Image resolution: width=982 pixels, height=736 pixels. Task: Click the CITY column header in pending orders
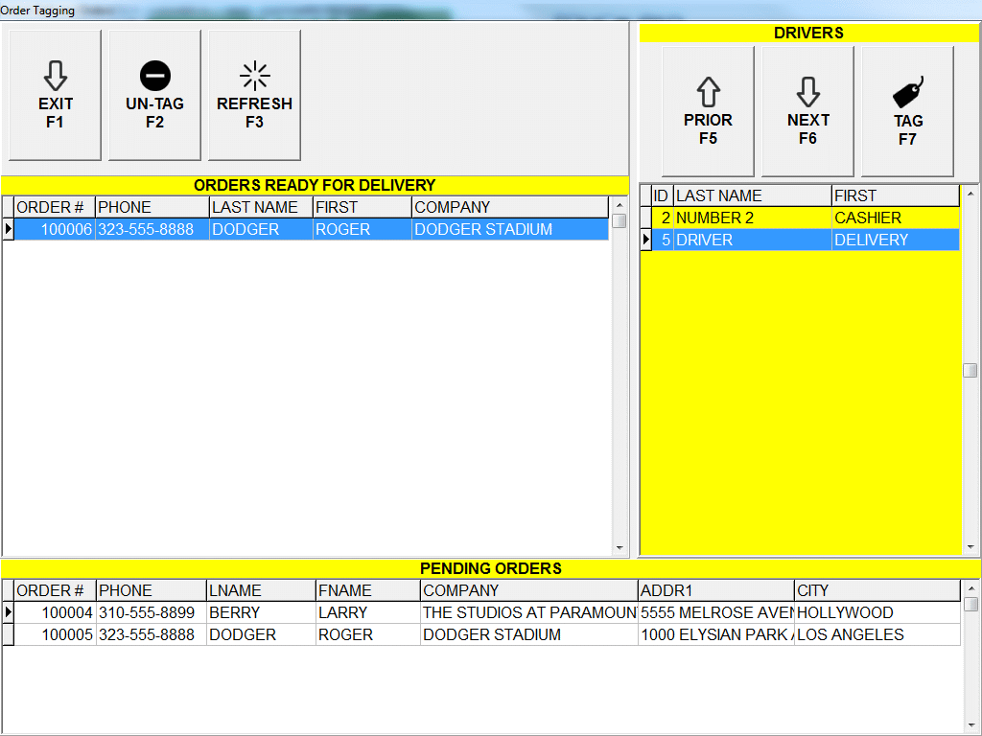tap(877, 591)
